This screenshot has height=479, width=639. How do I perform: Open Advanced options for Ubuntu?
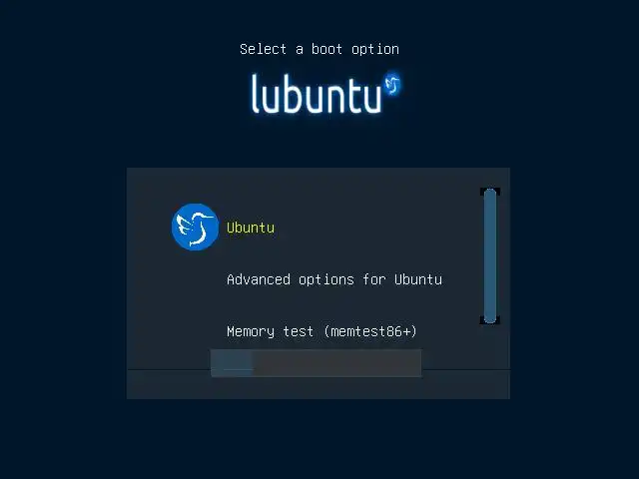click(x=334, y=279)
